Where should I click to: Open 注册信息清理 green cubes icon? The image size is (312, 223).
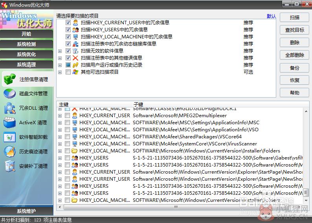click(x=9, y=79)
